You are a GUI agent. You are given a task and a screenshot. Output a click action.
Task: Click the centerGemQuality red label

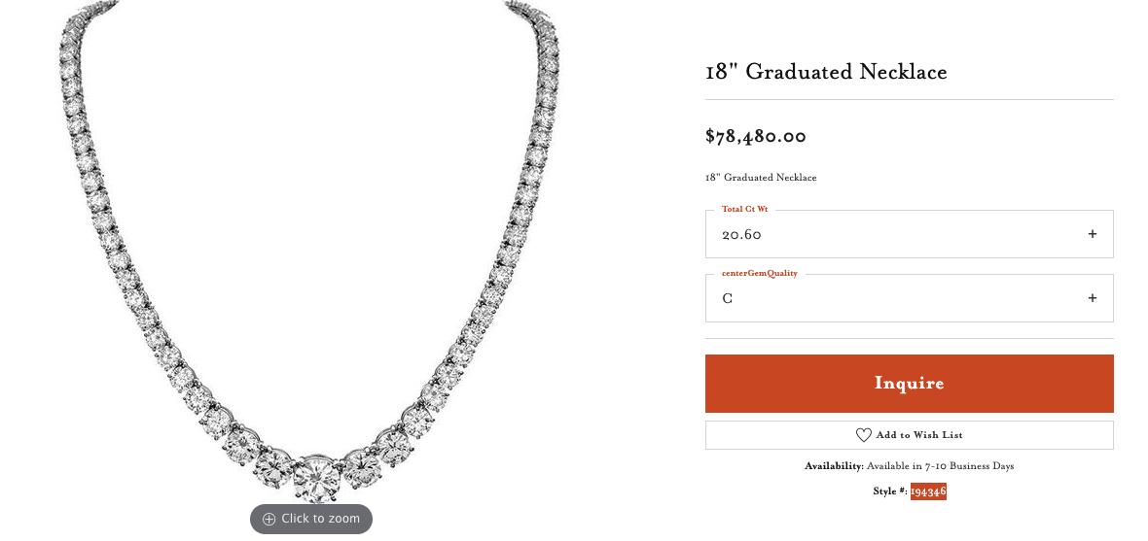tap(759, 273)
